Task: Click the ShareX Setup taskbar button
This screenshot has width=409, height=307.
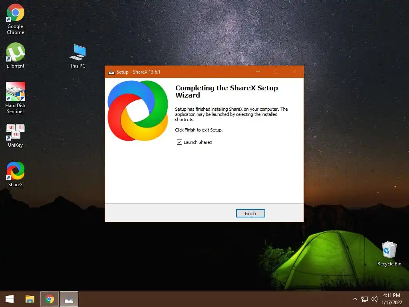Action: (x=69, y=299)
